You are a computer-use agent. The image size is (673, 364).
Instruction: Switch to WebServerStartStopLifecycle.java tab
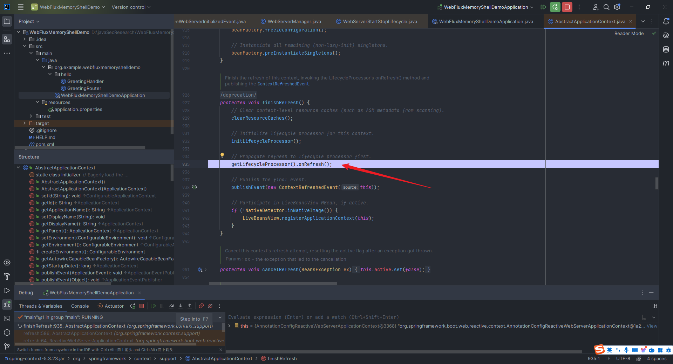[x=376, y=21]
